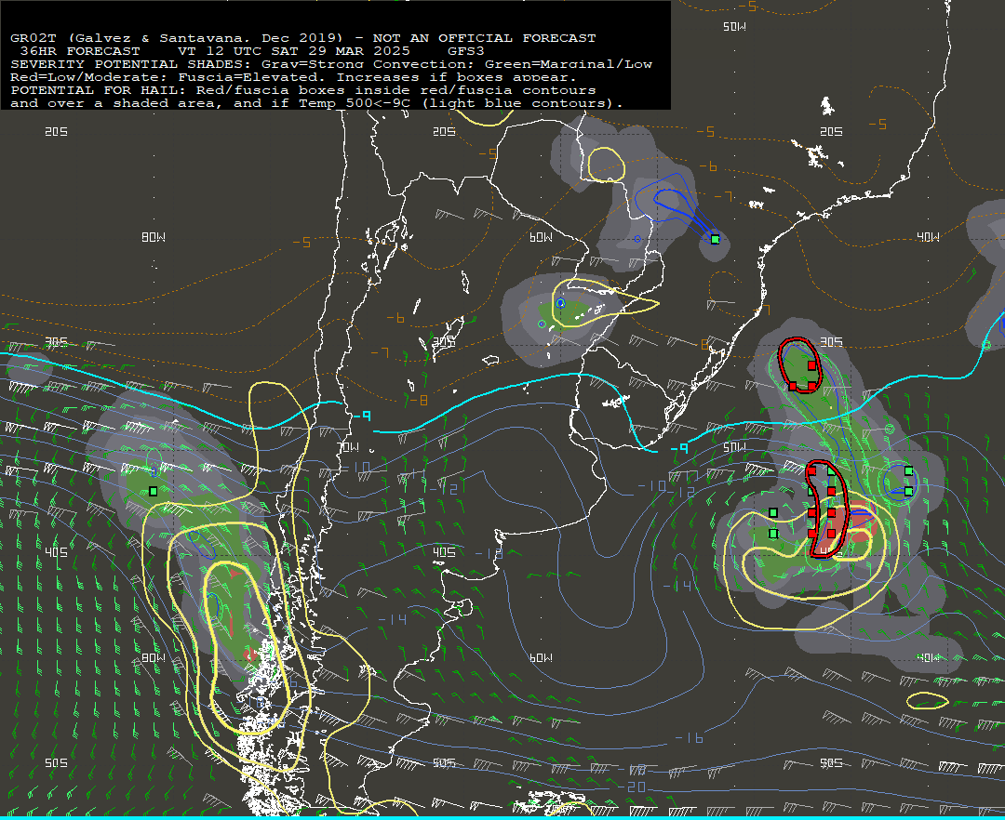This screenshot has height=820, width=1005.
Task: Click the "GFS3" model label
Action: click(x=466, y=51)
